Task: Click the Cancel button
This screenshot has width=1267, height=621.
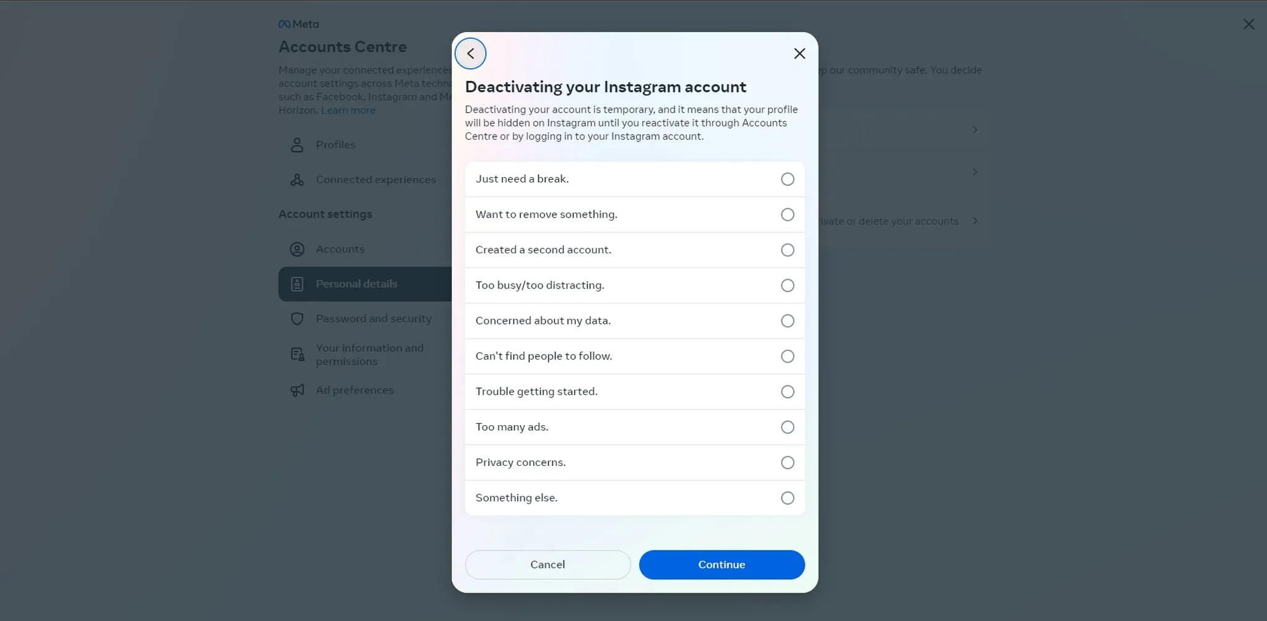Action: (548, 565)
